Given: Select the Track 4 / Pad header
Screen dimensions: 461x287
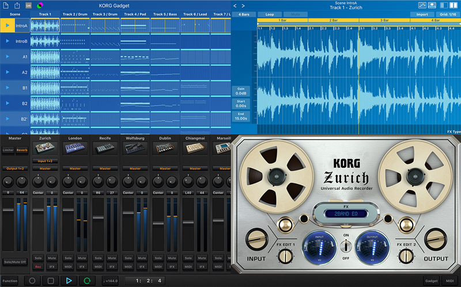Looking at the screenshot, I should click(x=135, y=14).
